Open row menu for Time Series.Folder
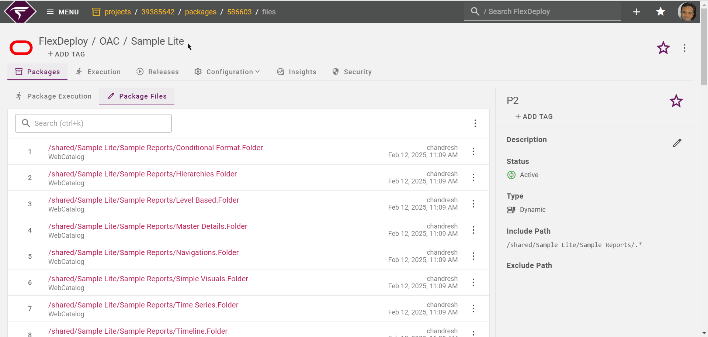 click(x=473, y=309)
